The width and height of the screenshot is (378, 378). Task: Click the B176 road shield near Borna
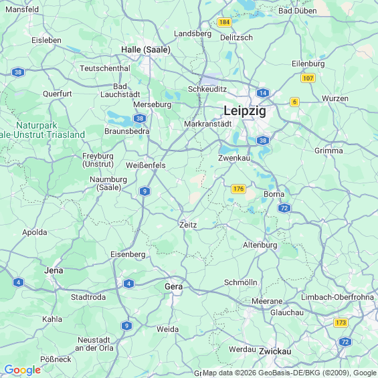click(238, 189)
